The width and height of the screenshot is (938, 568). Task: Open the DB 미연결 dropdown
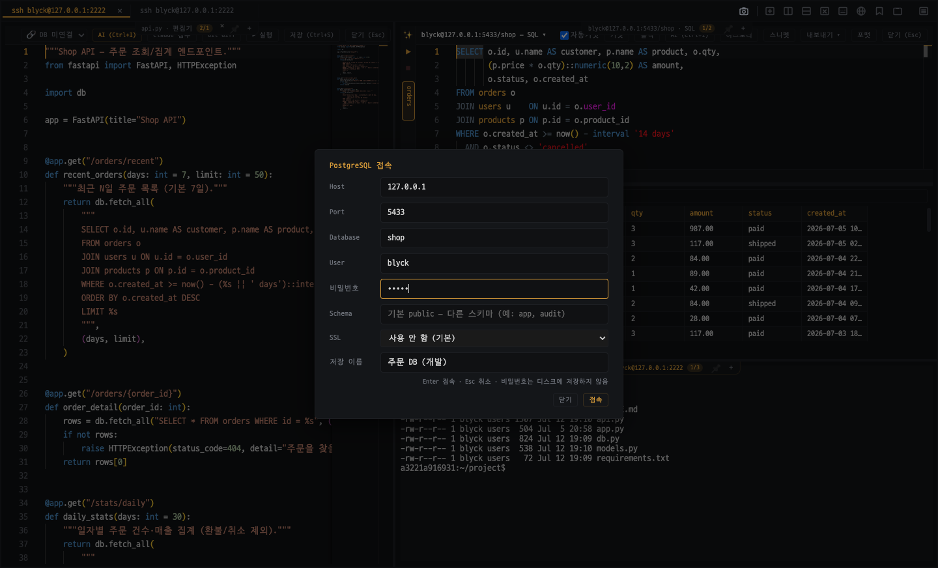(x=56, y=35)
